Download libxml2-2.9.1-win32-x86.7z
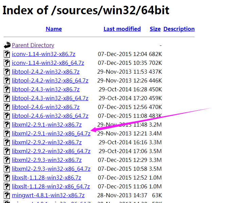The width and height of the screenshot is (248, 203). coord(47,125)
